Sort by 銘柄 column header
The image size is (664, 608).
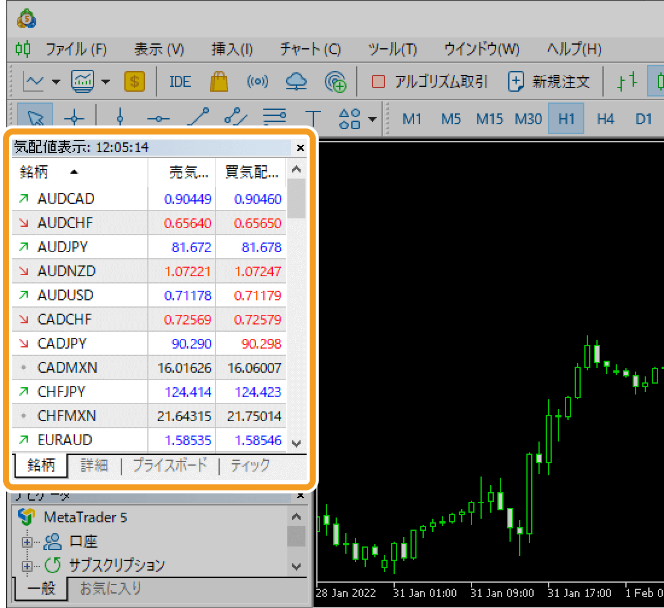point(80,172)
